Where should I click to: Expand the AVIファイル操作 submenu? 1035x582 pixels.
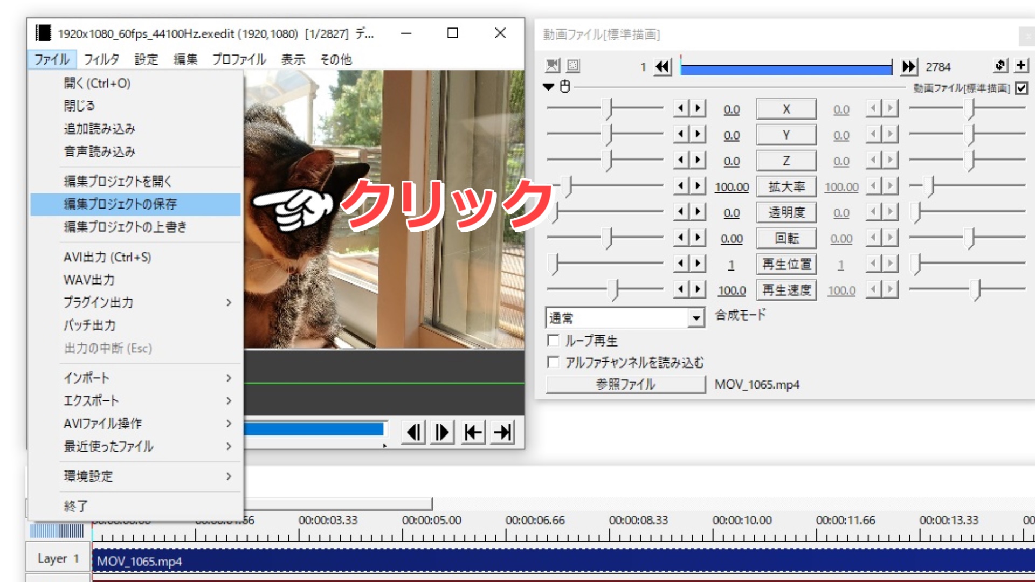(x=135, y=424)
